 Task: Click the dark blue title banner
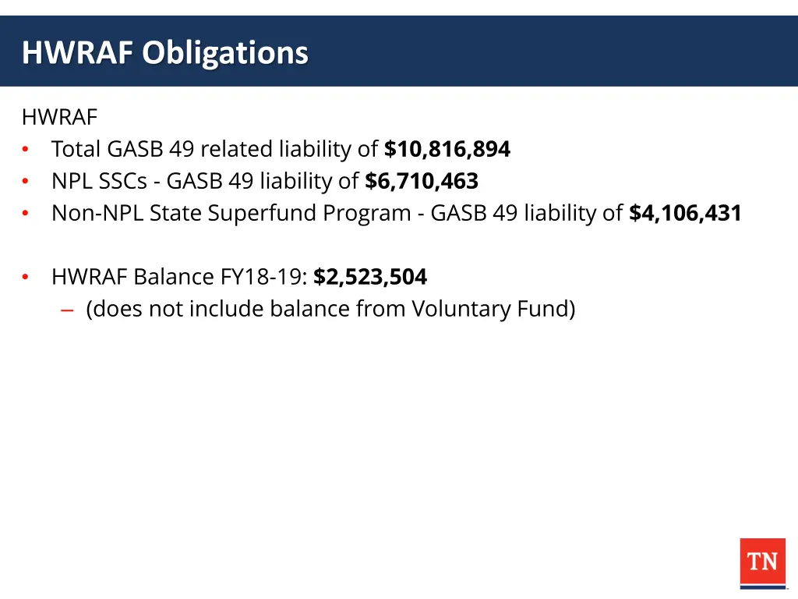(399, 51)
